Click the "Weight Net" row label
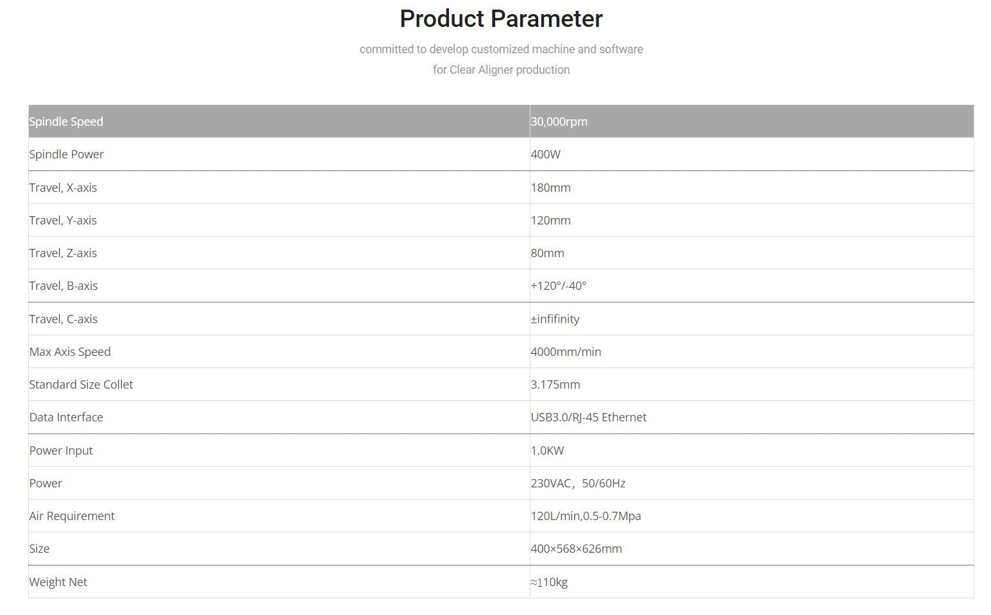Viewport: 991px width, 615px height. [58, 582]
